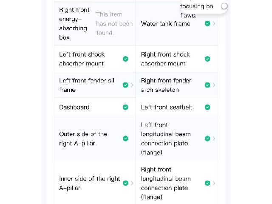Expand Left front fender sill frame chevron

(x=132, y=85)
